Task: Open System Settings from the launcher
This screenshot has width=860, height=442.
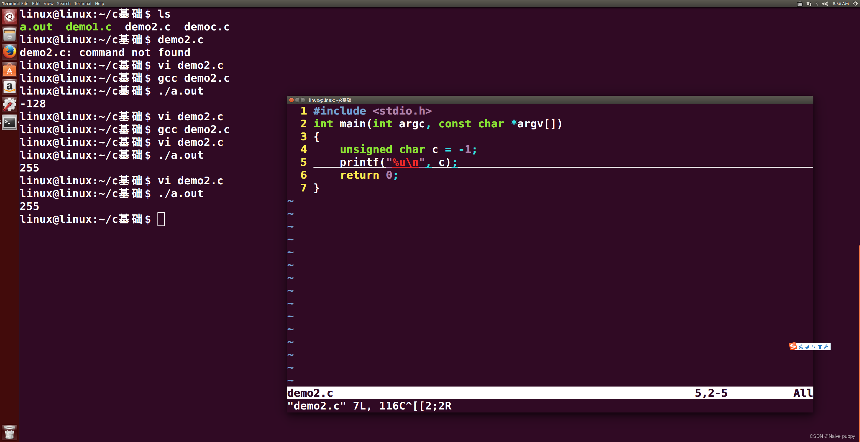Action: point(9,104)
